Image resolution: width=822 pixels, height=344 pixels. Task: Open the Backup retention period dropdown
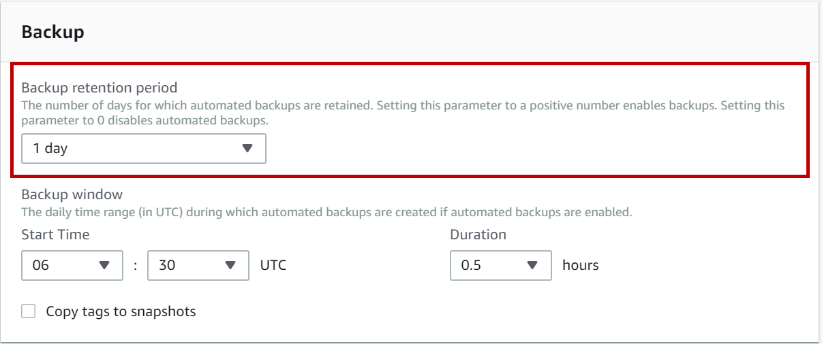pyautogui.click(x=143, y=148)
